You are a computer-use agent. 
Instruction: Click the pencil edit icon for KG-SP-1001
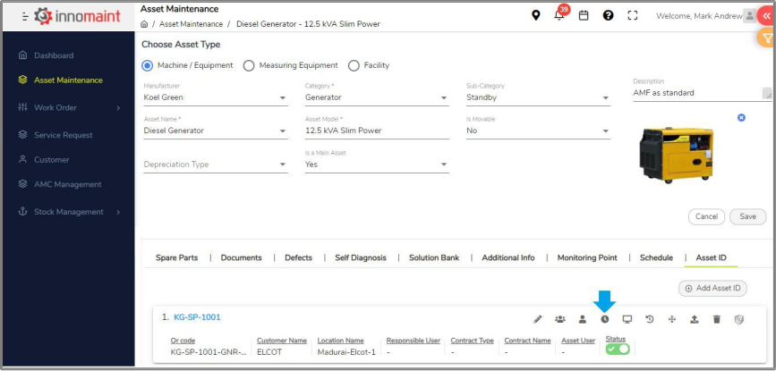538,319
